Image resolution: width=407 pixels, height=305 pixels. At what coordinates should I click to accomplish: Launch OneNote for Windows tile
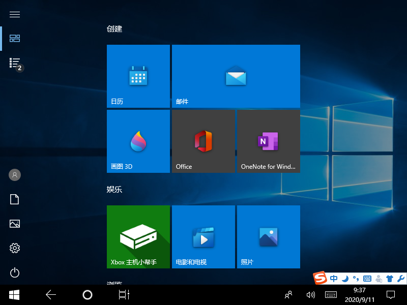[268, 141]
